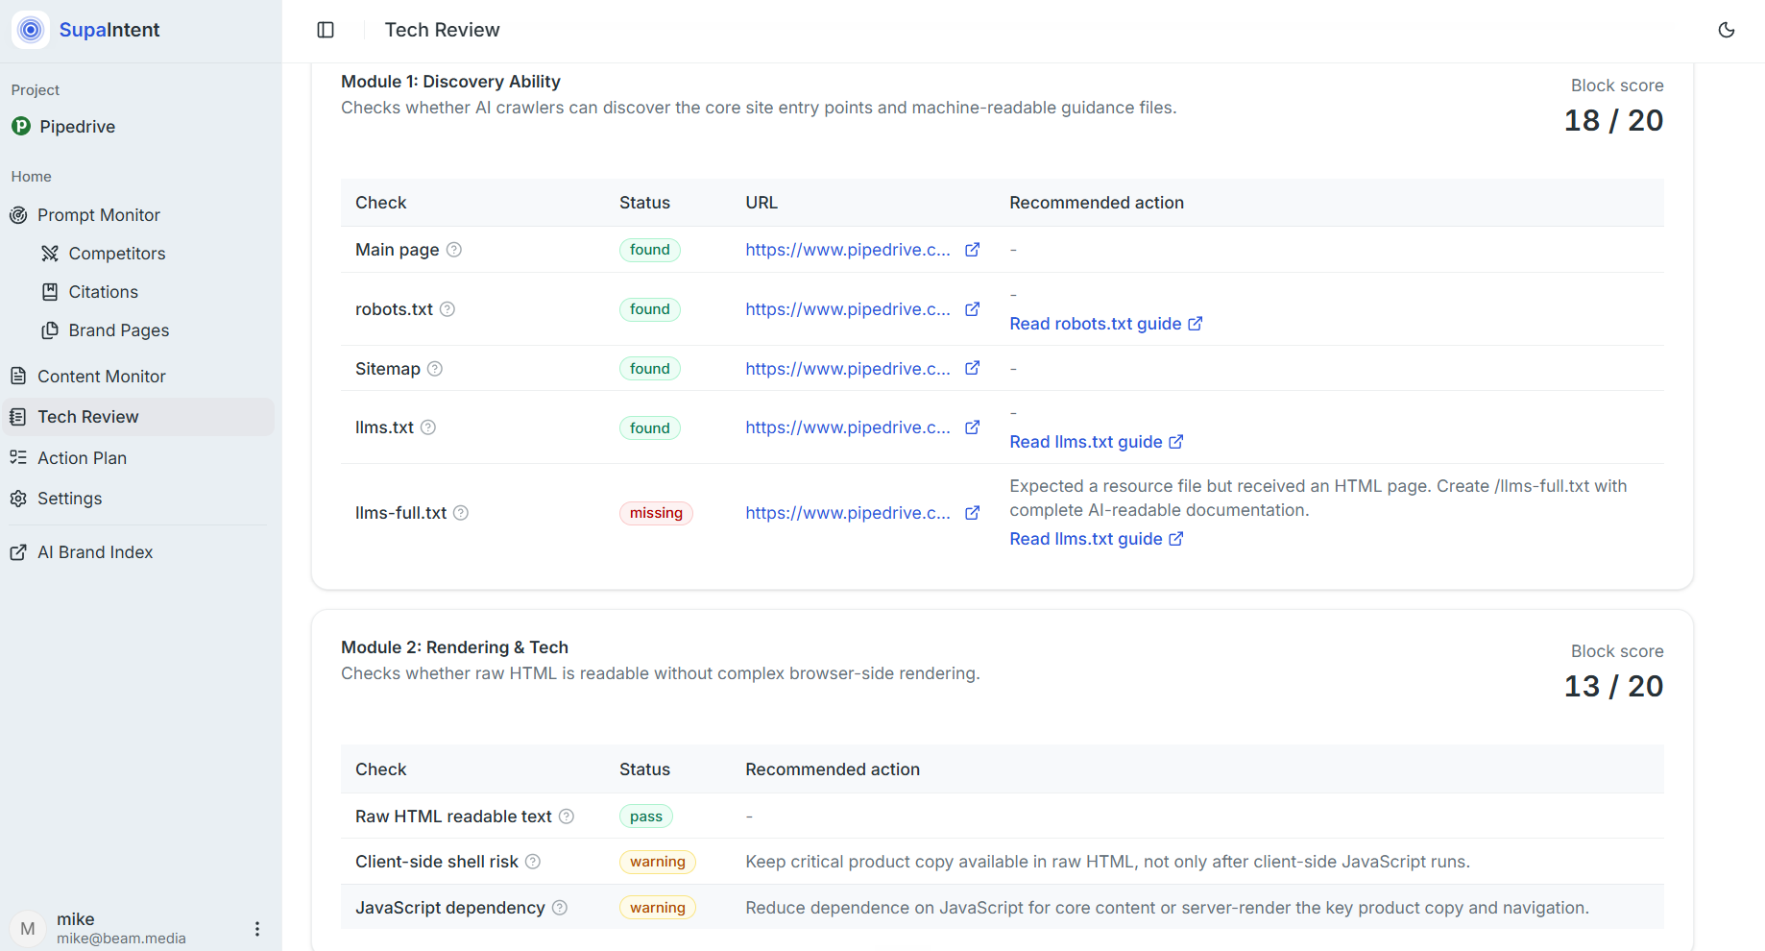This screenshot has height=951, width=1765.
Task: Click found badge in Sitemap row
Action: (x=650, y=369)
